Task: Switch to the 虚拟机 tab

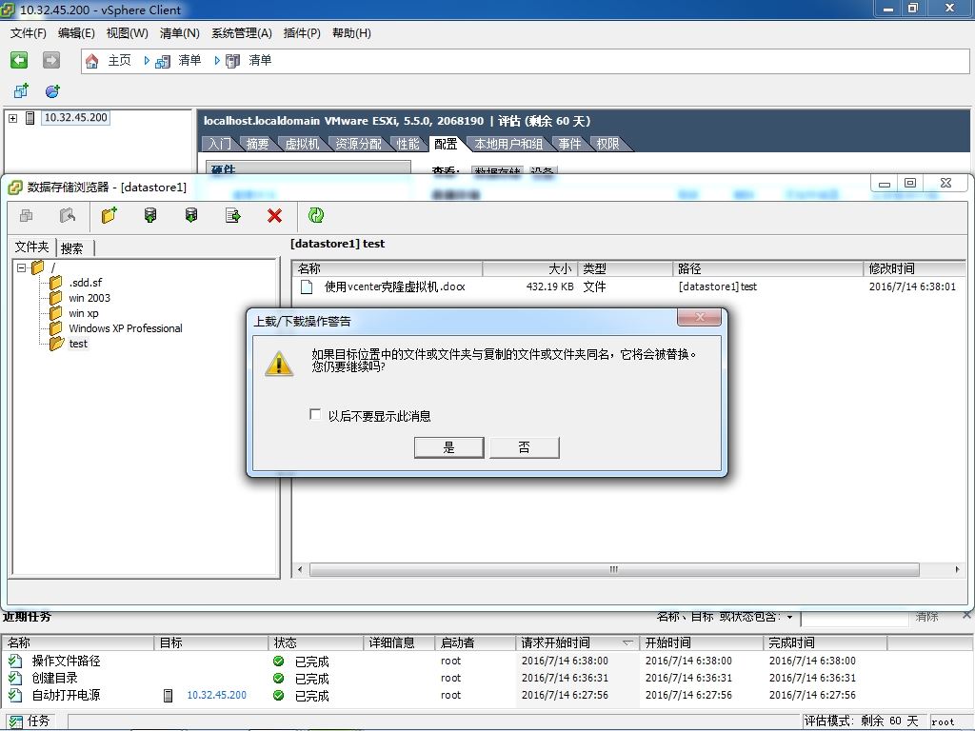Action: pos(302,145)
